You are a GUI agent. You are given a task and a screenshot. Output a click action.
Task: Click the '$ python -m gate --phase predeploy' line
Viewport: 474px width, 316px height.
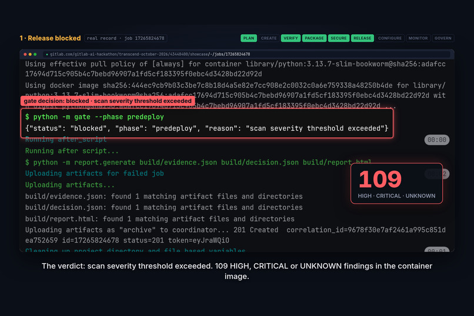95,117
